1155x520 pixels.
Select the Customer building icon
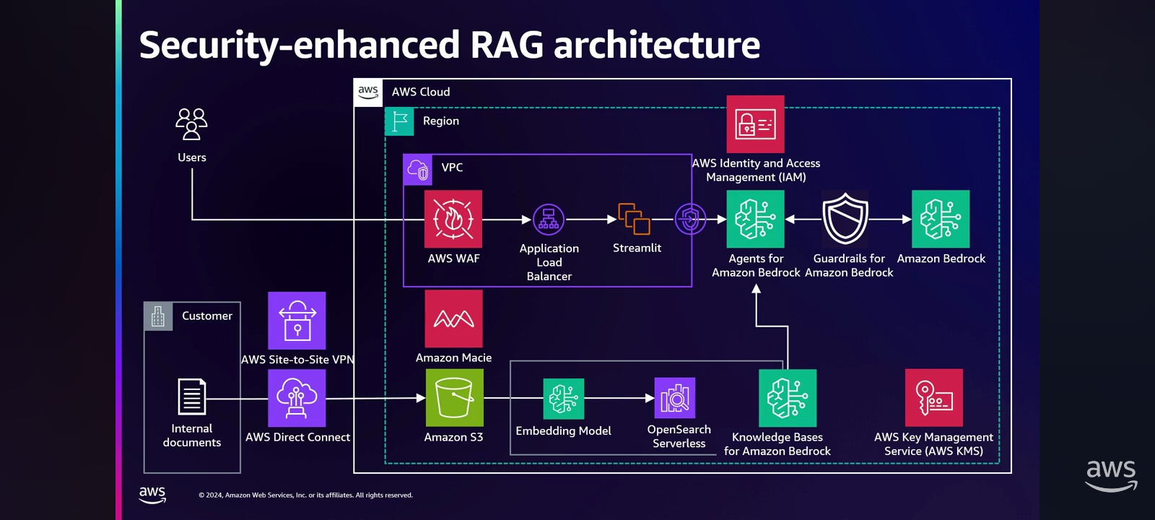coord(158,316)
